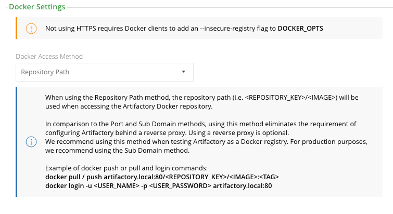Screen dimensions: 393x214
Task: Click the orange warning icon in HTTPS notice
Action: pos(31,28)
